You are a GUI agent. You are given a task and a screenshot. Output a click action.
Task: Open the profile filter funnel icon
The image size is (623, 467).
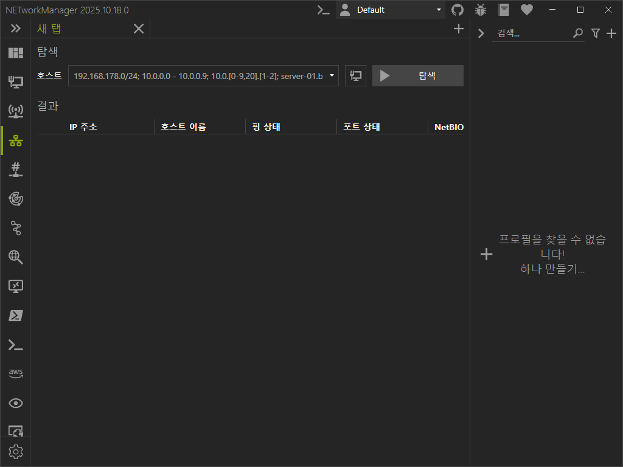(x=595, y=33)
